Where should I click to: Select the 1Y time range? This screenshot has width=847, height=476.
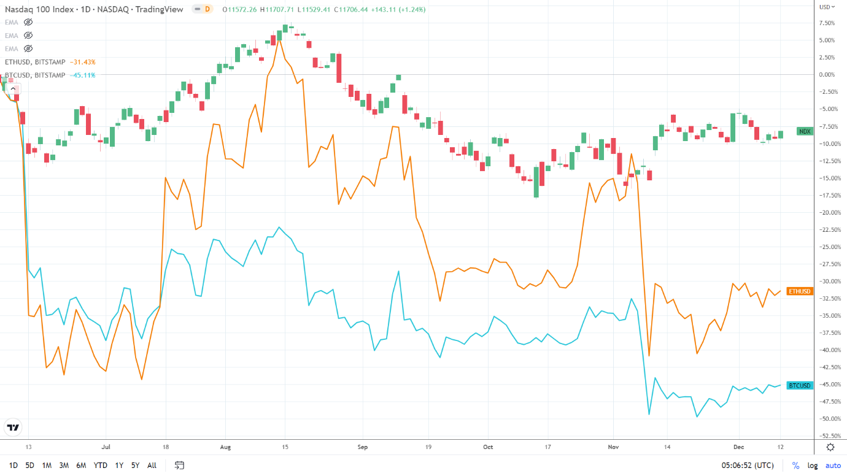click(119, 466)
